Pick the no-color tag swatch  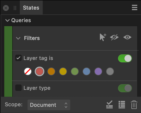pyautogui.click(x=28, y=71)
